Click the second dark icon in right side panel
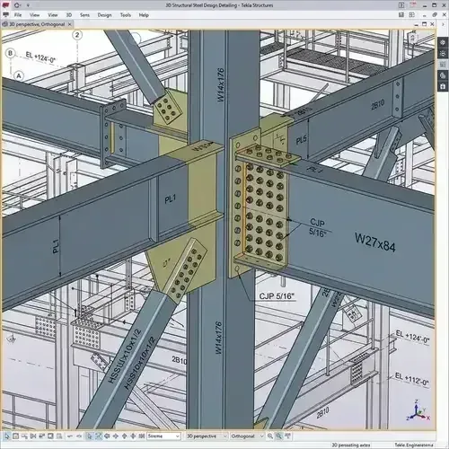The height and width of the screenshot is (449, 449). click(x=443, y=53)
